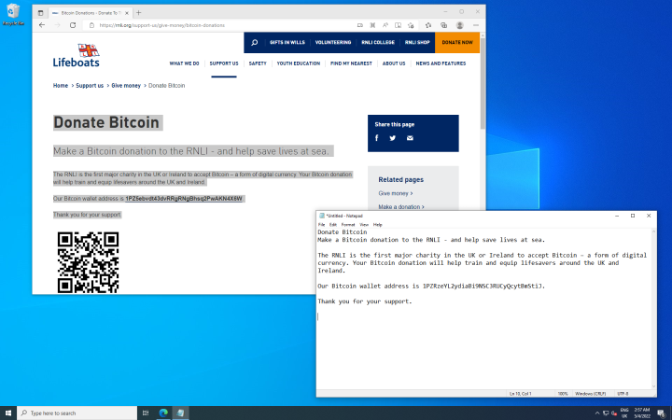
Task: Click the taskbar clock showing 2:57 AM
Action: coord(642,413)
